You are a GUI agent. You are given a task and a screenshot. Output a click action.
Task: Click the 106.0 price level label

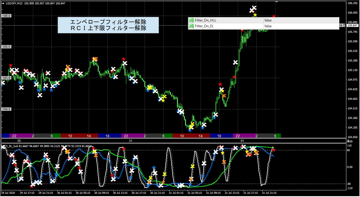point(6,16)
